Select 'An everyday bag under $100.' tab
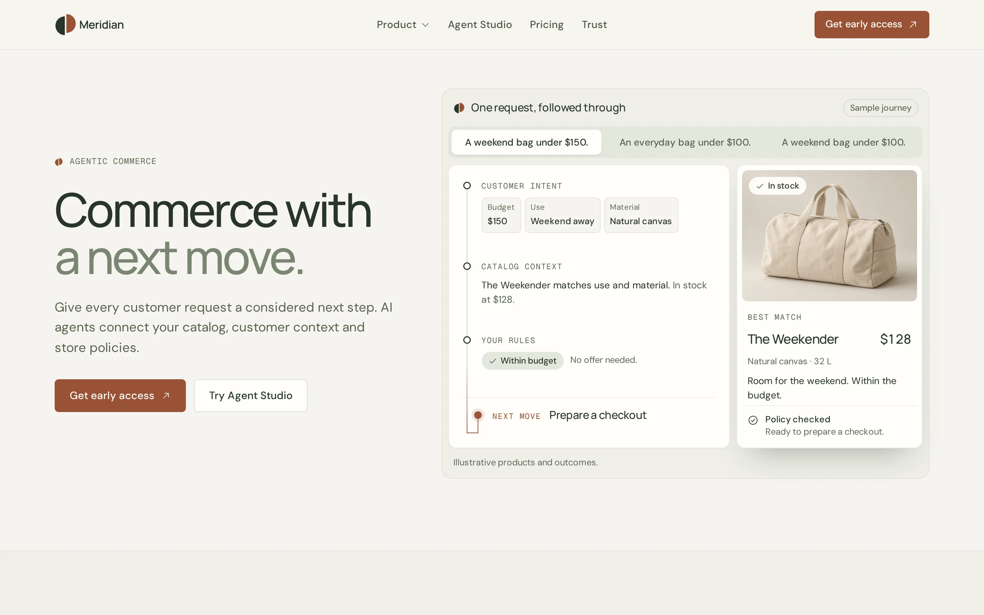Image resolution: width=984 pixels, height=615 pixels. point(685,142)
